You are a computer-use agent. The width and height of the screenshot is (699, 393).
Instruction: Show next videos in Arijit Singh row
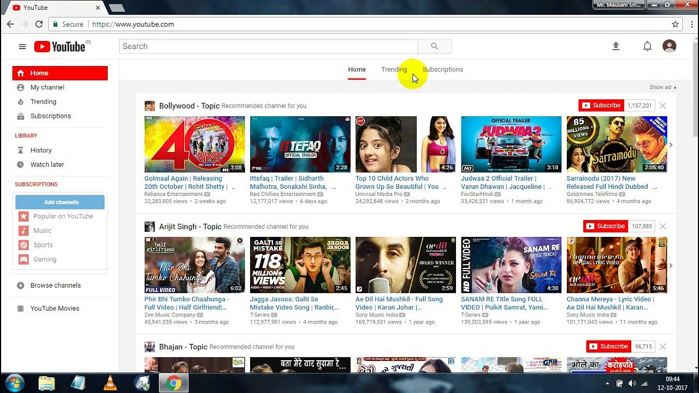[671, 265]
